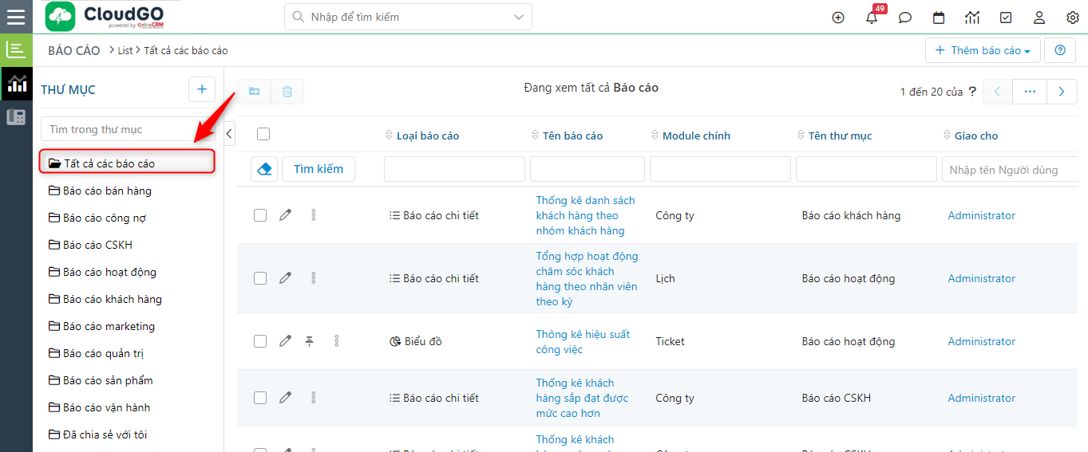
Task: Click the quick create plus icon
Action: [838, 18]
